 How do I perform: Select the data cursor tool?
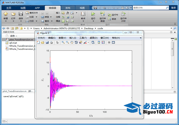tap(80, 42)
